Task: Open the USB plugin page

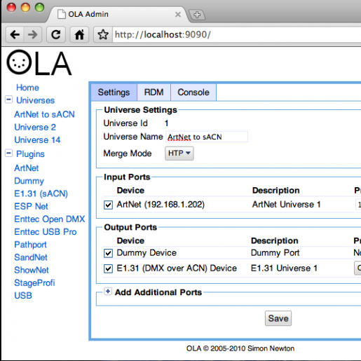Action: coord(23,296)
